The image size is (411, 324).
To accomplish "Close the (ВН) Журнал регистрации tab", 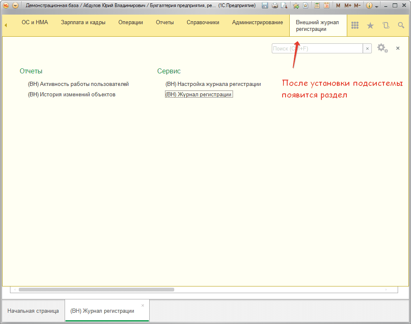I will (143, 306).
